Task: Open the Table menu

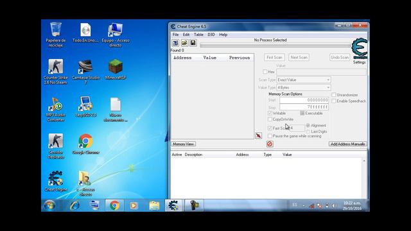Action: [x=198, y=35]
